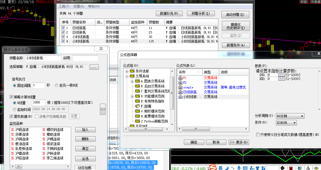Select the 走完一根K线 radio button
The width and height of the screenshot is (321, 170).
click(x=57, y=85)
